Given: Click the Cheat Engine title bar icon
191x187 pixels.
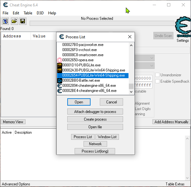Looking at the screenshot, I should point(5,5).
